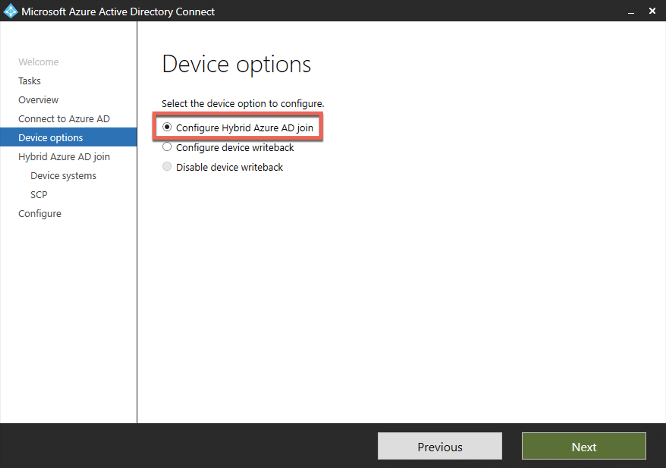Open Connect to Azure AD step

64,119
